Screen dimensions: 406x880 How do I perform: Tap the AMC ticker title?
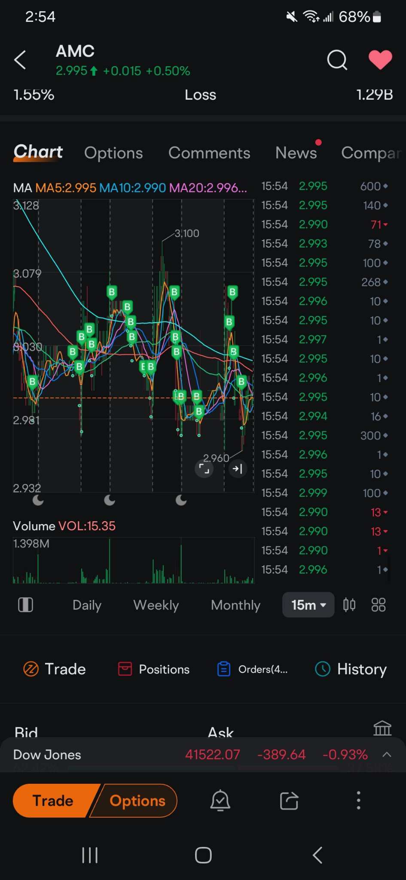[75, 51]
